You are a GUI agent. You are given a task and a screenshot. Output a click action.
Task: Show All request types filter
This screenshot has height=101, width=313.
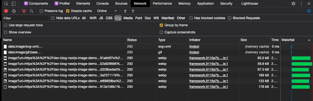click(84, 18)
